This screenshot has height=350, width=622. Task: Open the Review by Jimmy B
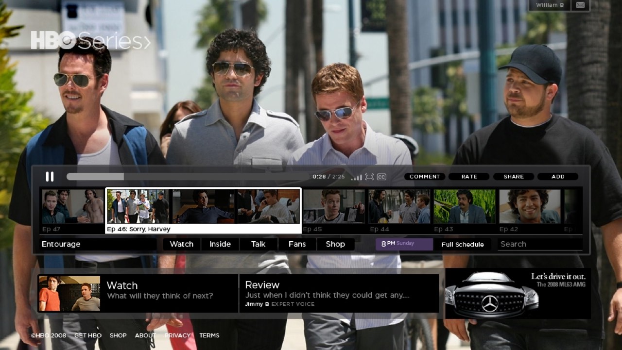click(339, 293)
